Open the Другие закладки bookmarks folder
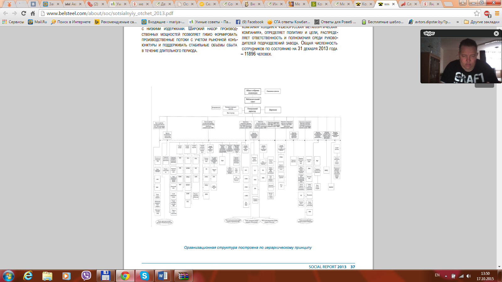This screenshot has height=282, width=502. coord(482,22)
